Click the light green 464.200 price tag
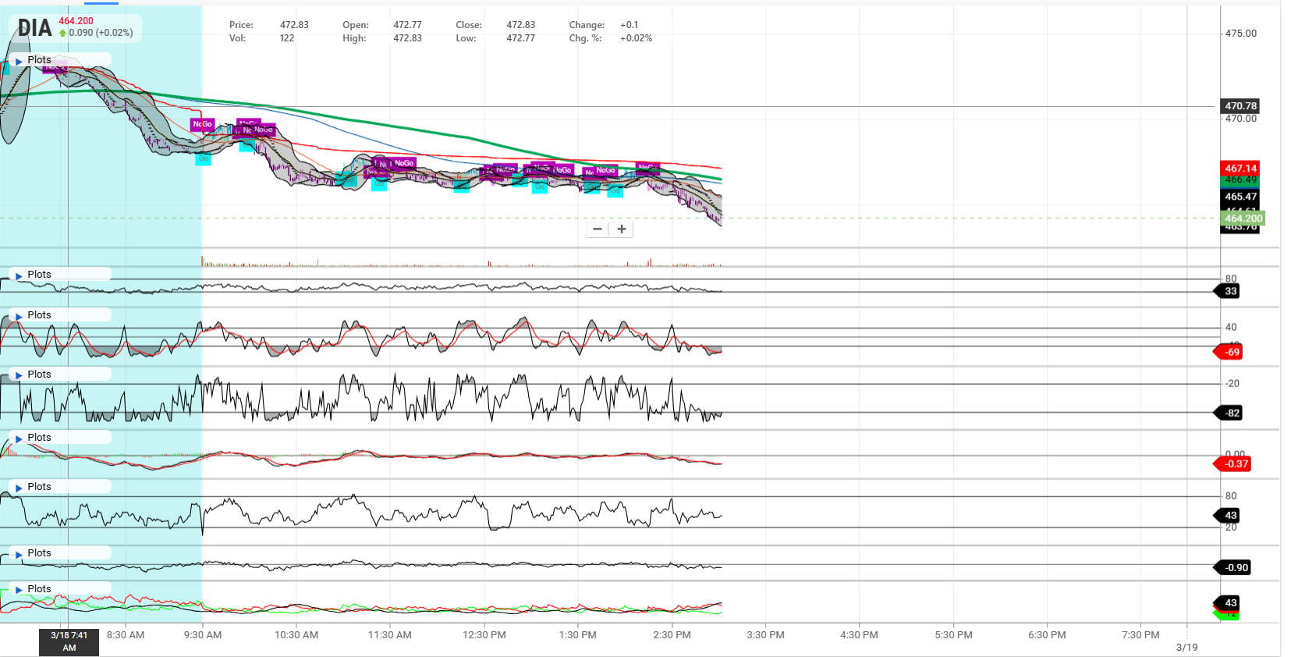The width and height of the screenshot is (1291, 657). pyautogui.click(x=1243, y=218)
